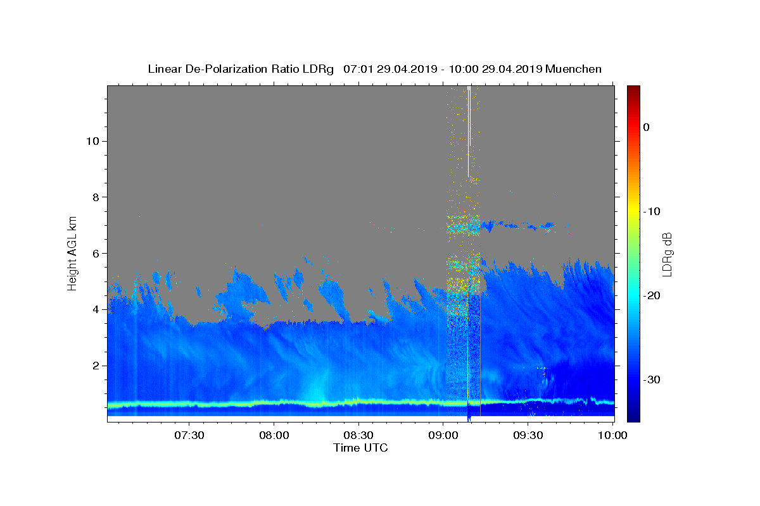Click the 09:00 time tick label
The height and width of the screenshot is (506, 760).
(443, 435)
